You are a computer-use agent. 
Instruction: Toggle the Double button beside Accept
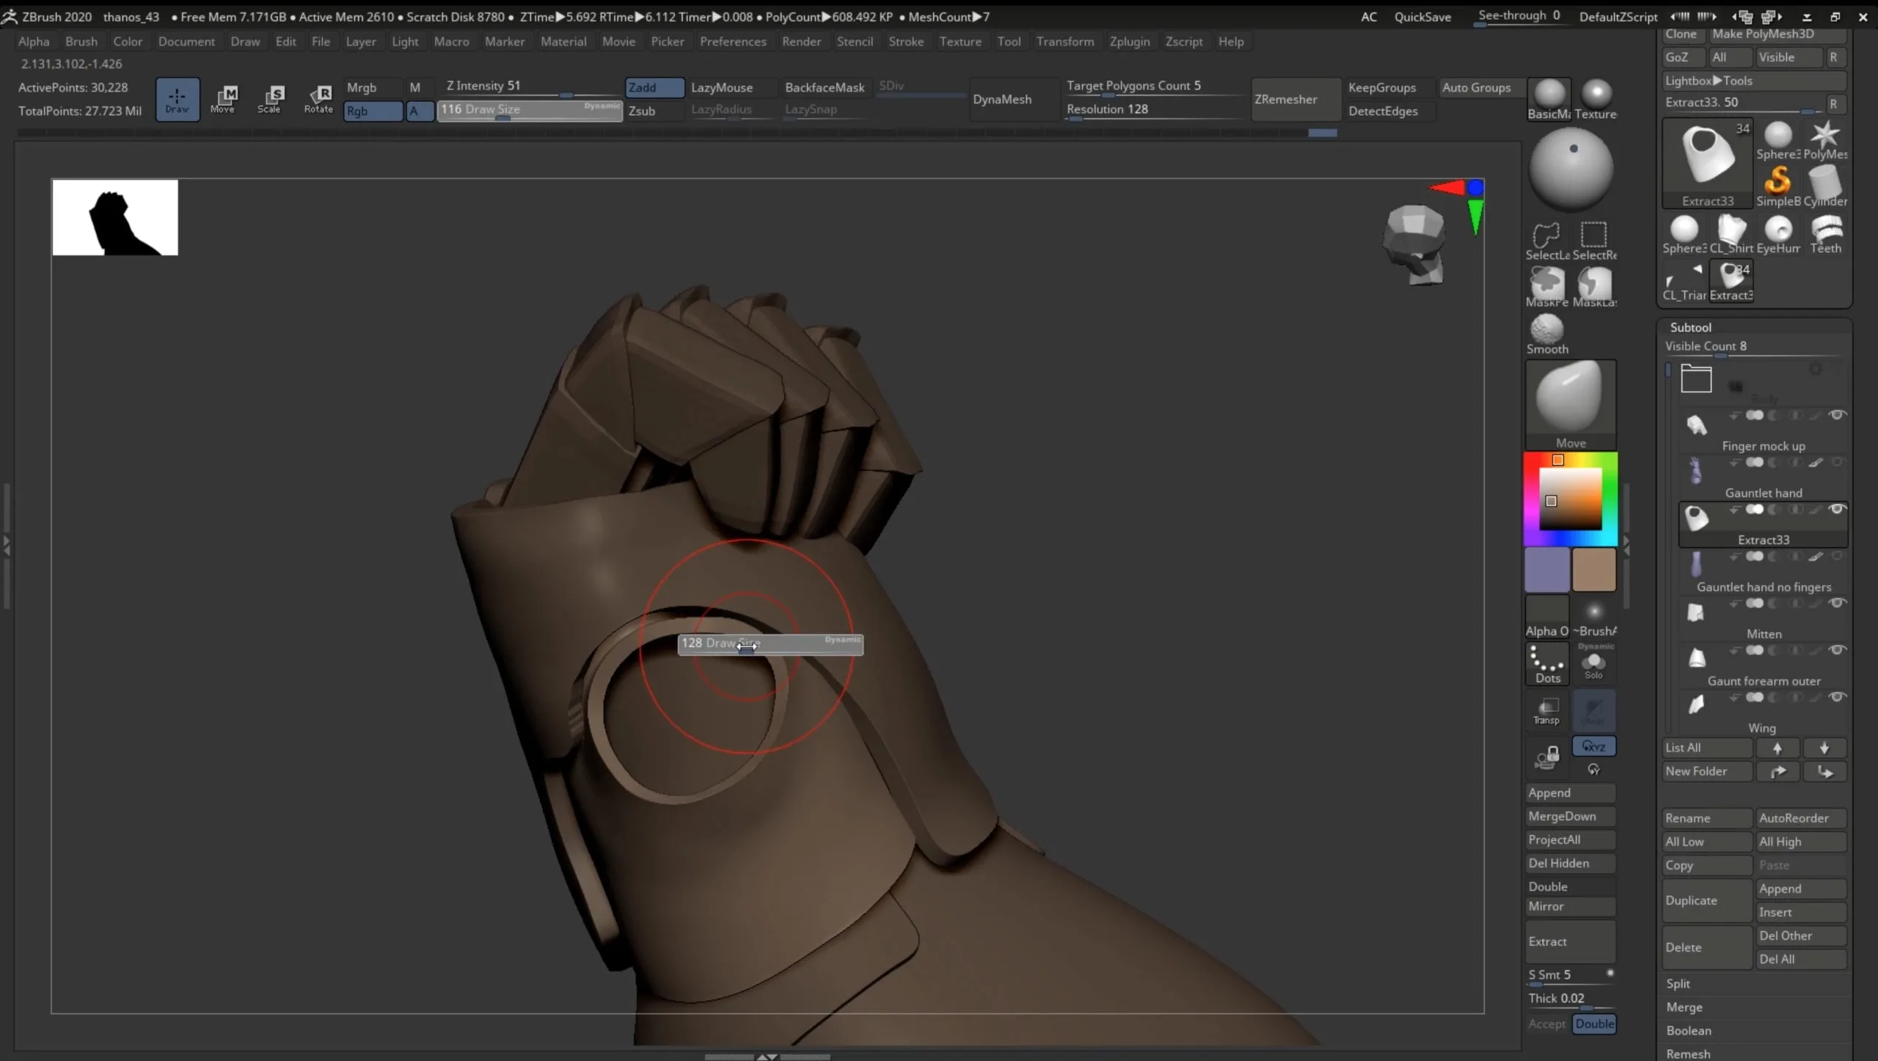(1594, 1024)
